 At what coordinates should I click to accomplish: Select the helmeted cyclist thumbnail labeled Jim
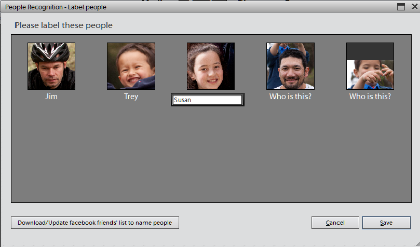coord(51,66)
